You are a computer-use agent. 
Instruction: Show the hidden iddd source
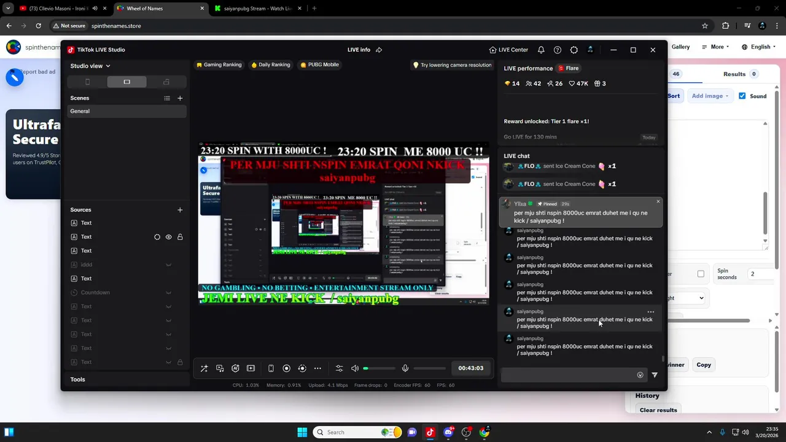168,265
